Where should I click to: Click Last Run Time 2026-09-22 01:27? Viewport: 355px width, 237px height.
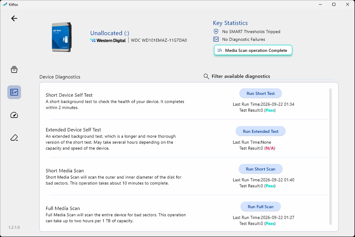click(x=264, y=217)
